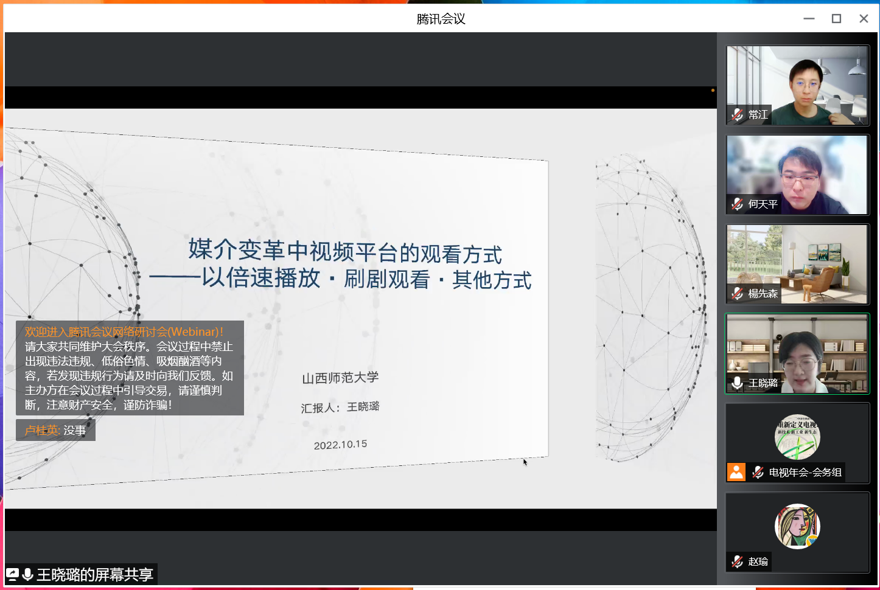Screen dimensions: 880x590
Task: Click the muted microphone icon next to 赵瑜
Action: pos(738,561)
